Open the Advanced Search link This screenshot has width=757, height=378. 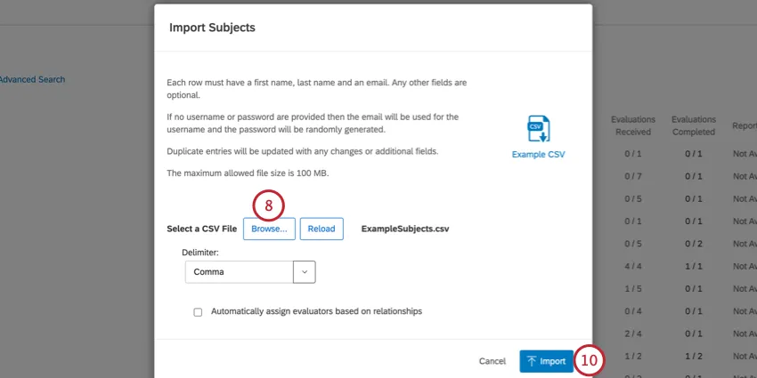pos(32,79)
